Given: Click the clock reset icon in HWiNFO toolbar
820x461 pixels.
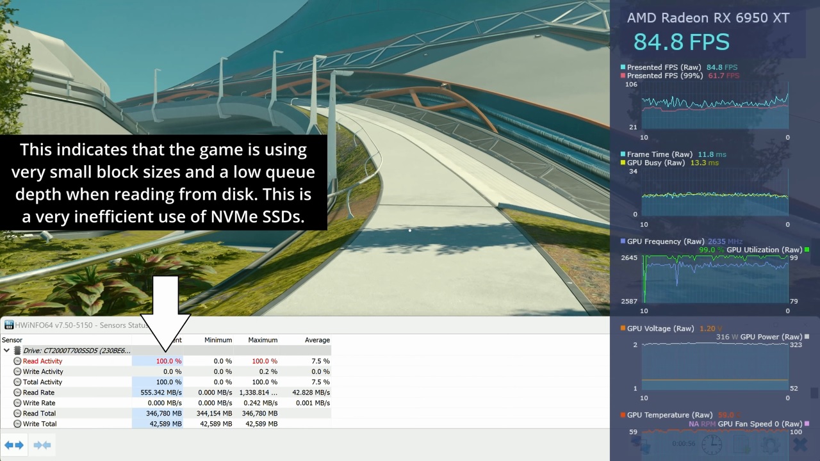Looking at the screenshot, I should tap(712, 444).
